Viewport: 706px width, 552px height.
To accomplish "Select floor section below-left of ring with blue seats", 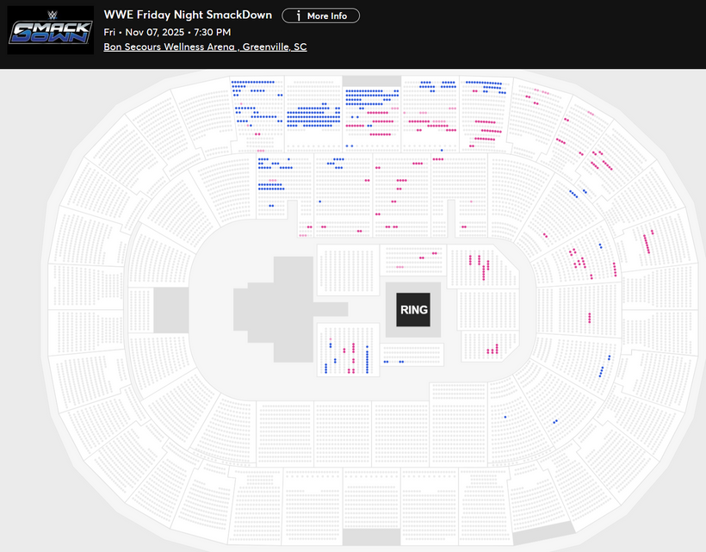I will point(348,350).
